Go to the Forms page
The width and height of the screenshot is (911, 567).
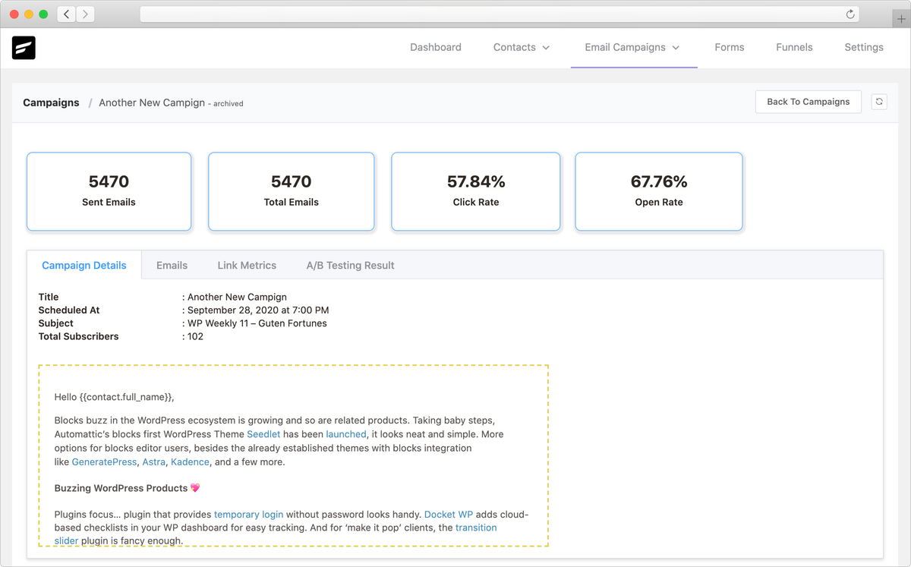pyautogui.click(x=729, y=47)
